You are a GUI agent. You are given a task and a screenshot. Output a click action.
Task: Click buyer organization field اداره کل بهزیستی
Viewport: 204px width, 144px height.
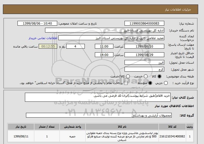click(105, 30)
